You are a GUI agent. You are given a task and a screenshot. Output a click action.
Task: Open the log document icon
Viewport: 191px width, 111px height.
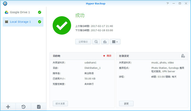pos(39,107)
